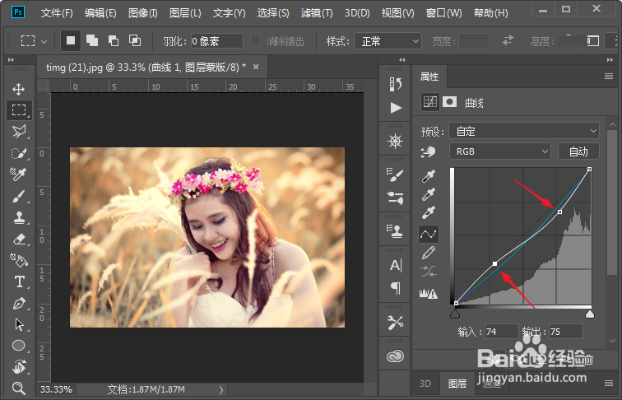Expand the toolbox double-arrow
The image size is (622, 400).
point(12,60)
